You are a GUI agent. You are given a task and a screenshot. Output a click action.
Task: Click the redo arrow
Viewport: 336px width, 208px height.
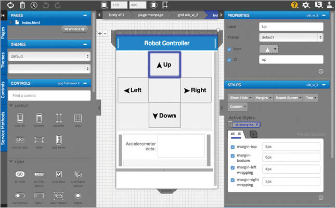[57, 5]
